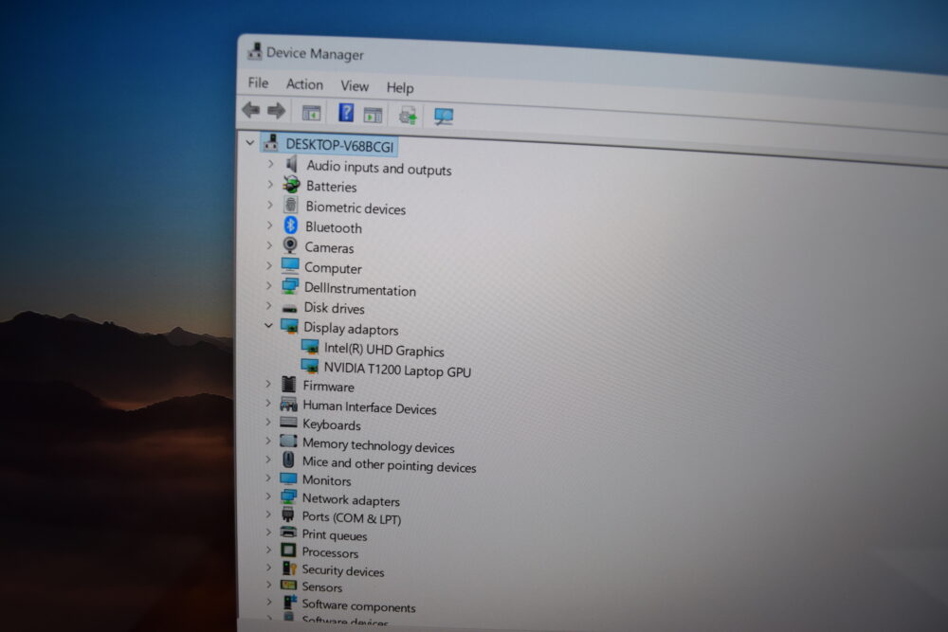This screenshot has height=632, width=948.
Task: Collapse the DESKTOP-V68BCGI root node
Action: click(x=249, y=143)
